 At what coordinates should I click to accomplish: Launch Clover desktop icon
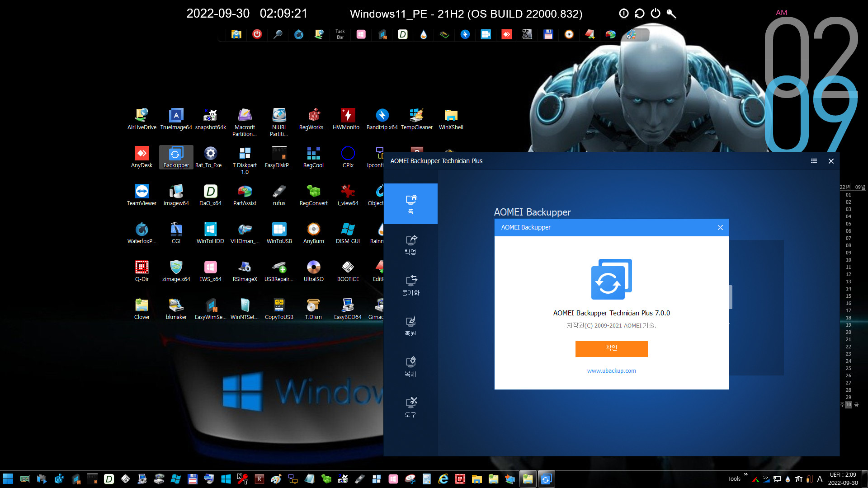pyautogui.click(x=142, y=309)
